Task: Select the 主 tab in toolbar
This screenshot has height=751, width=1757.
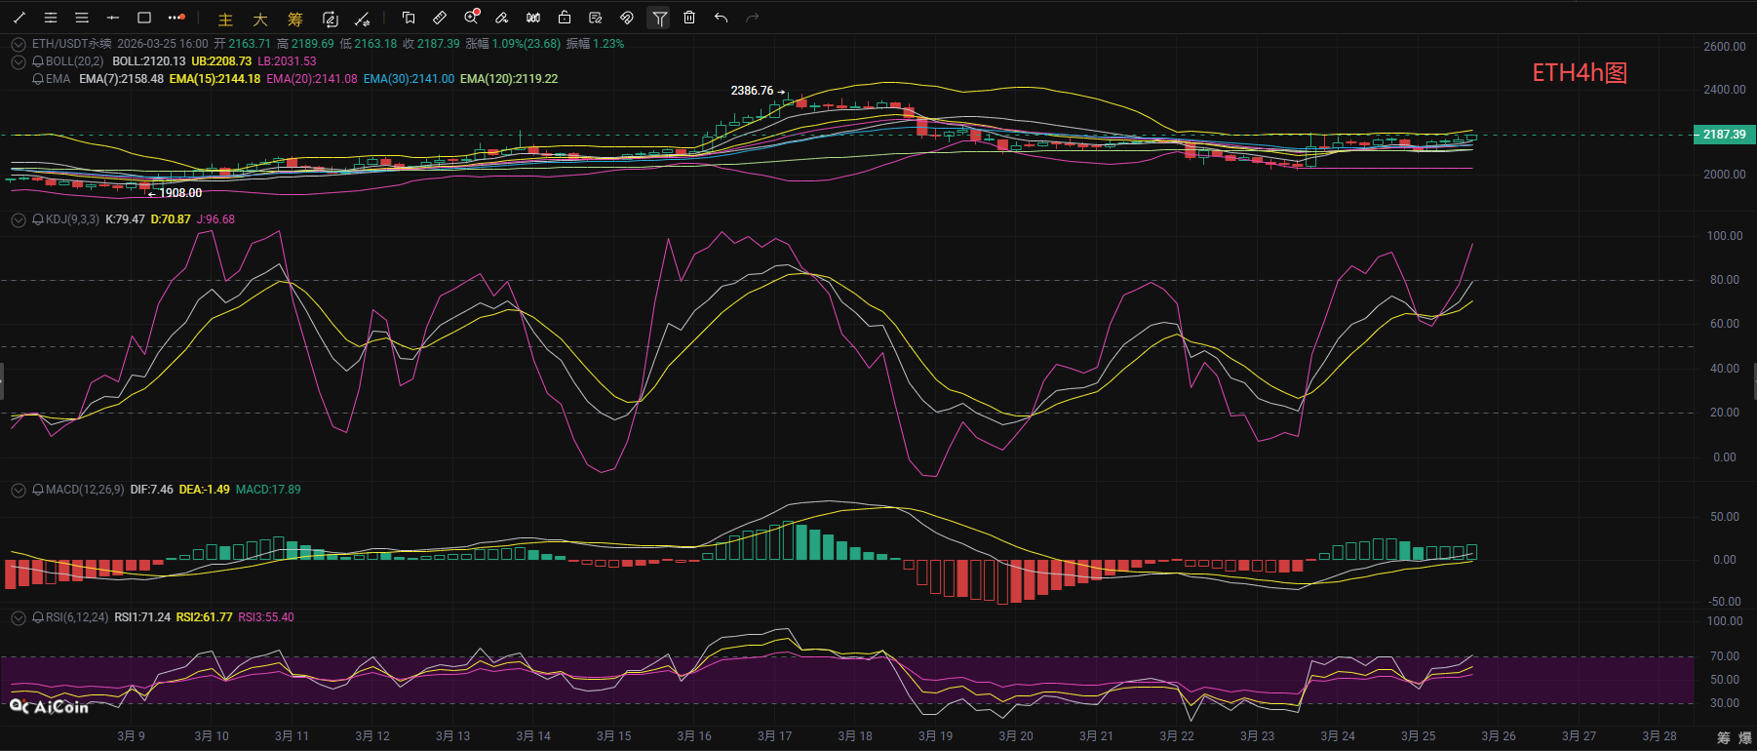Action: coord(225,19)
